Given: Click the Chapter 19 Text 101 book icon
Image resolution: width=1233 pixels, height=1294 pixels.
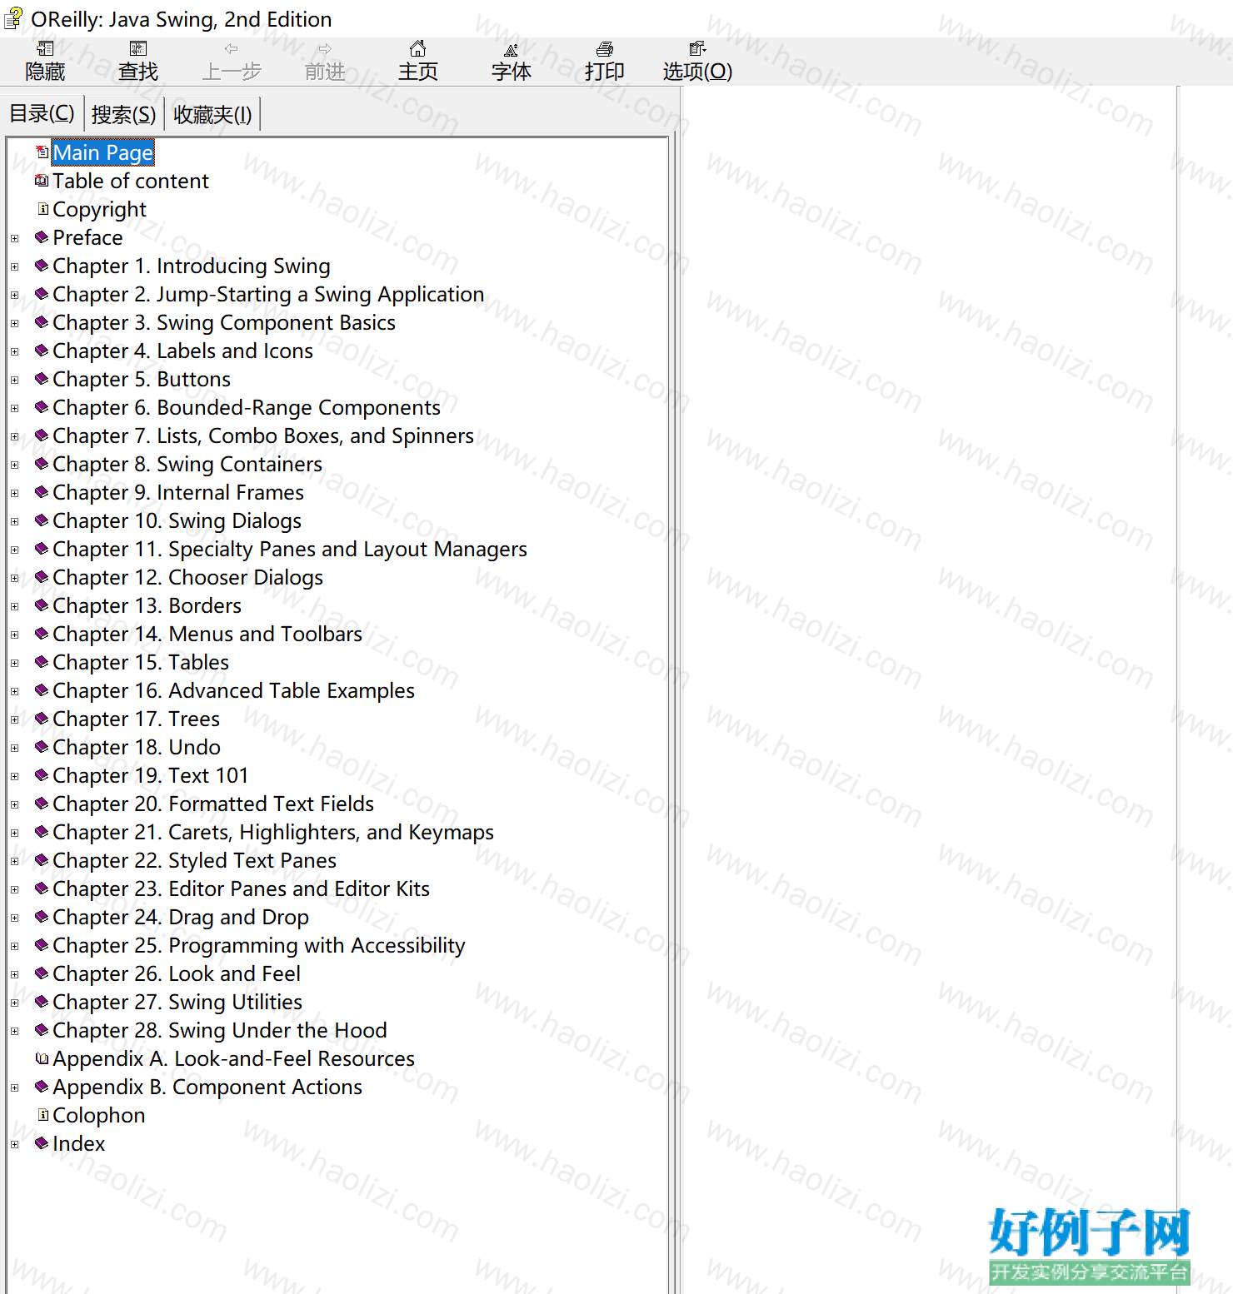Looking at the screenshot, I should (42, 775).
